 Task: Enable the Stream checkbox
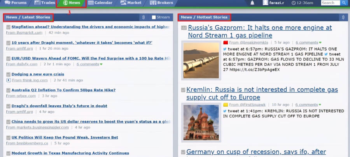click(154, 17)
